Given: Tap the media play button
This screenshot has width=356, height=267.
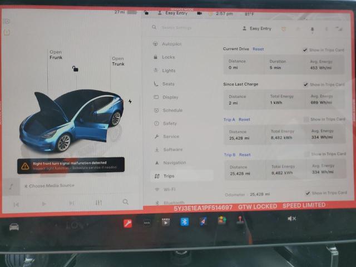Looking at the screenshot, I should click(44, 204).
